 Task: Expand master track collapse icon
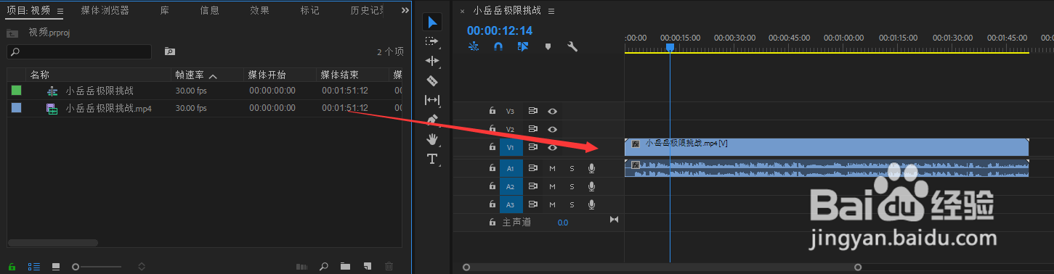614,220
